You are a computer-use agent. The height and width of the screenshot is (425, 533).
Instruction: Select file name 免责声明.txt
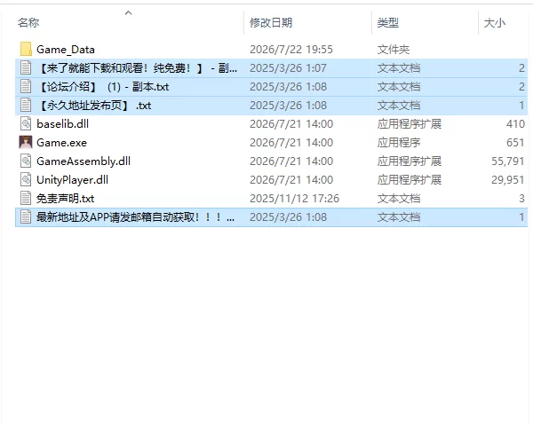pos(65,199)
